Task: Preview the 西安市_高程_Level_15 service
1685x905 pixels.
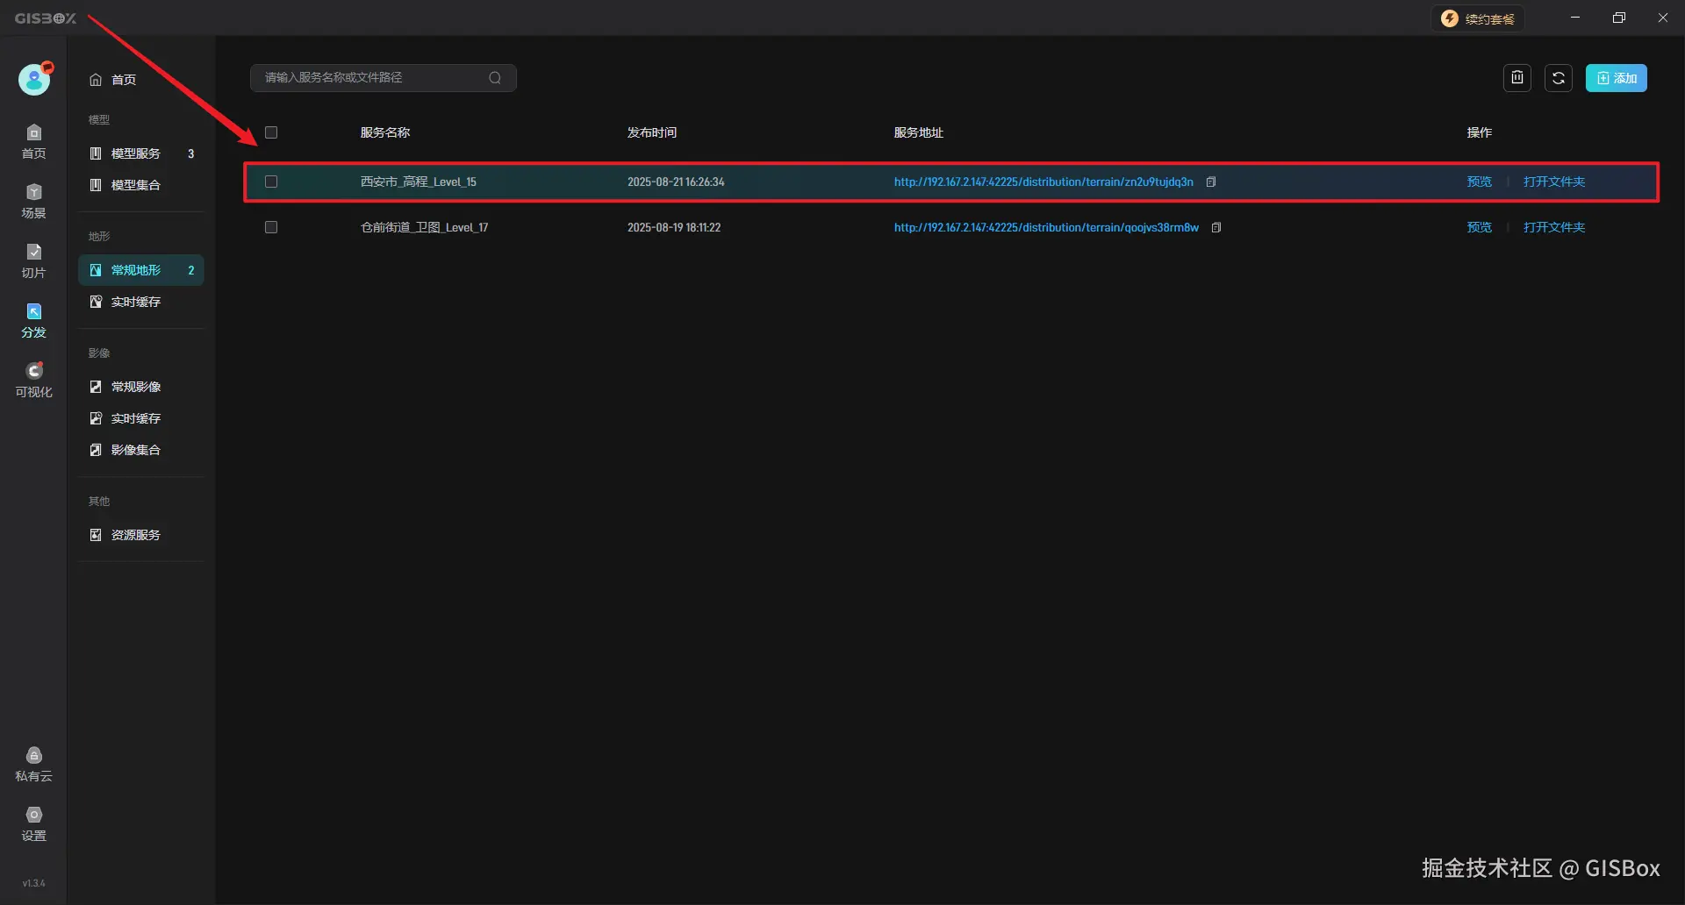Action: coord(1479,182)
